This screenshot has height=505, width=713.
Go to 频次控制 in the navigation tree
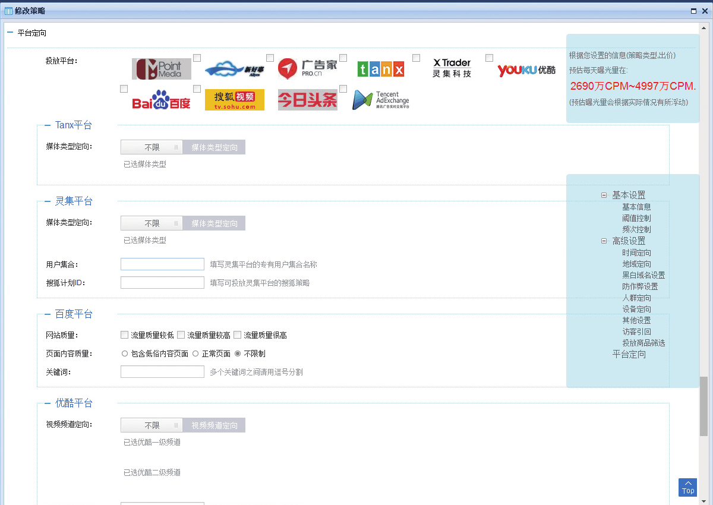click(636, 229)
